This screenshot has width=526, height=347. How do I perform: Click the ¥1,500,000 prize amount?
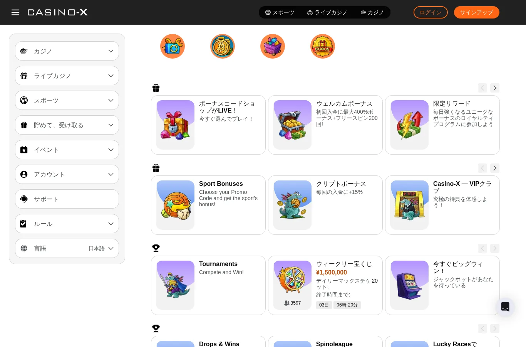[332, 272]
